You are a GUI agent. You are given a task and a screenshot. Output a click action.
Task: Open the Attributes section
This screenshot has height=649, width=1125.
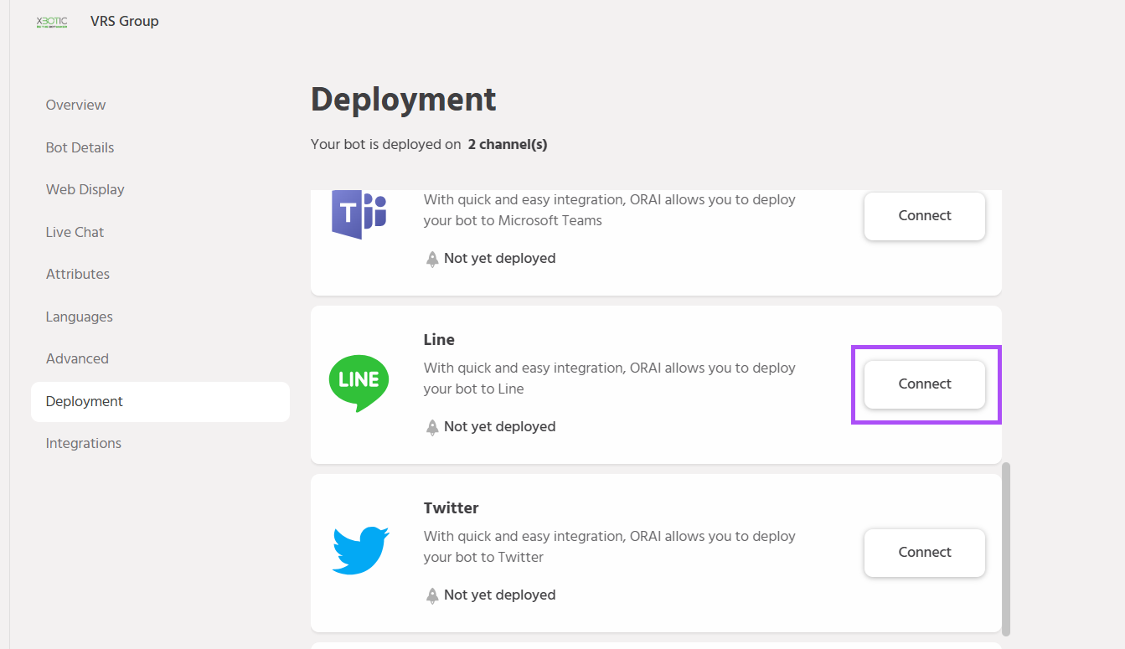pyautogui.click(x=77, y=274)
